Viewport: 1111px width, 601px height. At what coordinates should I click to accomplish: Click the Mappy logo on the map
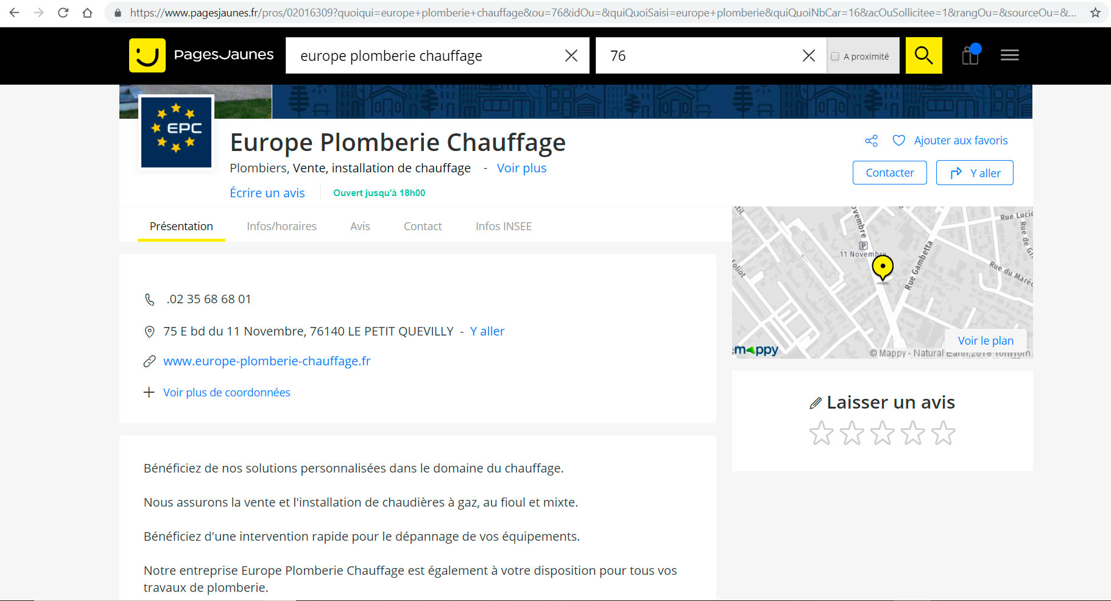pyautogui.click(x=756, y=350)
